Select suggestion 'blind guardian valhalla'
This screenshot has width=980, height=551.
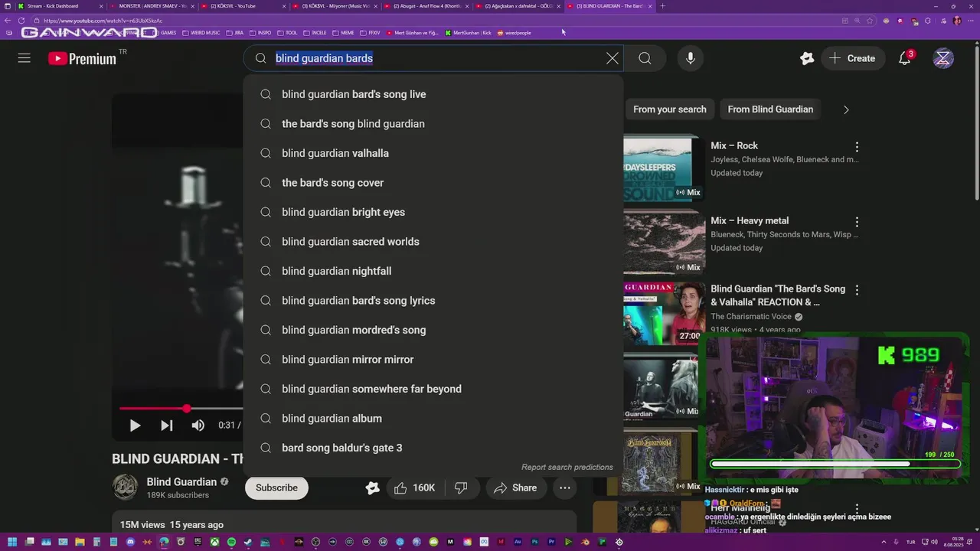[433, 153]
